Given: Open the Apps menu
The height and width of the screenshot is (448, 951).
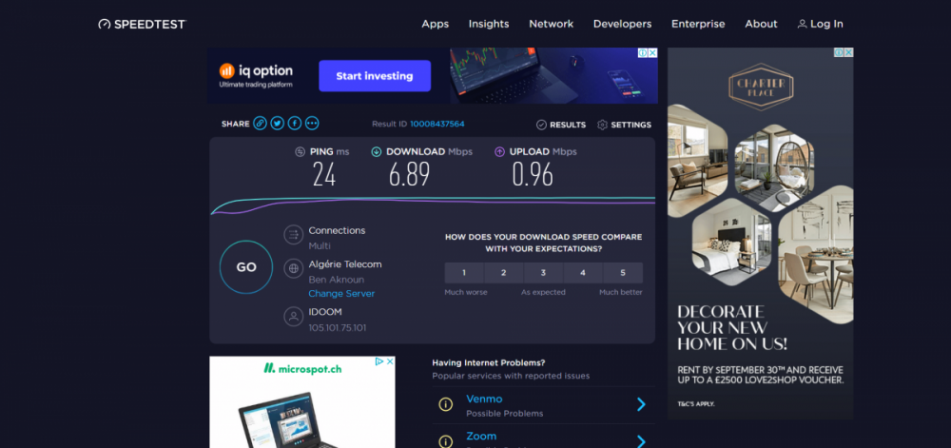Looking at the screenshot, I should [435, 24].
